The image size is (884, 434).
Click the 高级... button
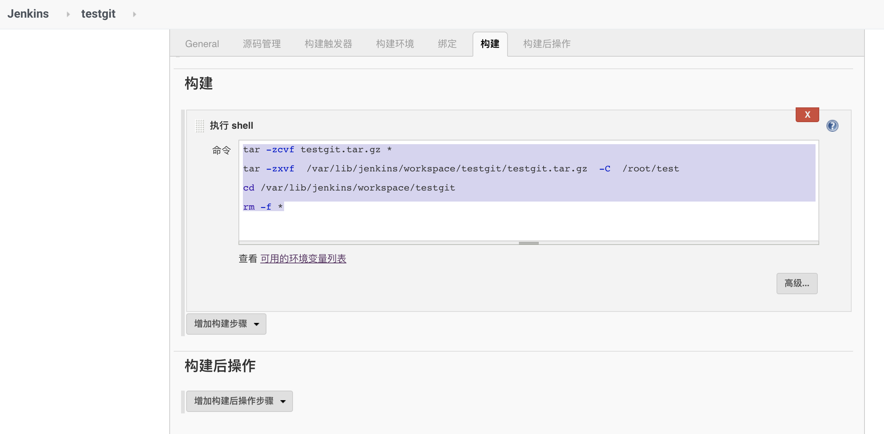[x=797, y=283]
